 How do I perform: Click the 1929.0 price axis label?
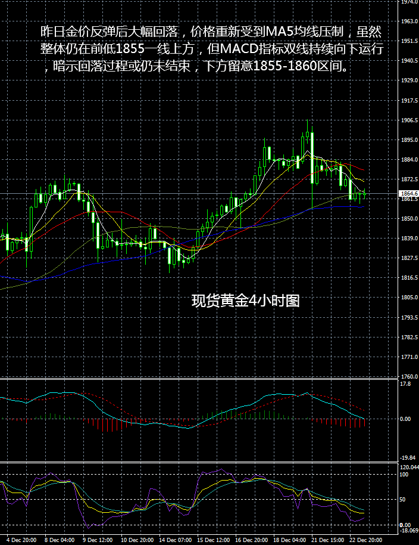[409, 80]
